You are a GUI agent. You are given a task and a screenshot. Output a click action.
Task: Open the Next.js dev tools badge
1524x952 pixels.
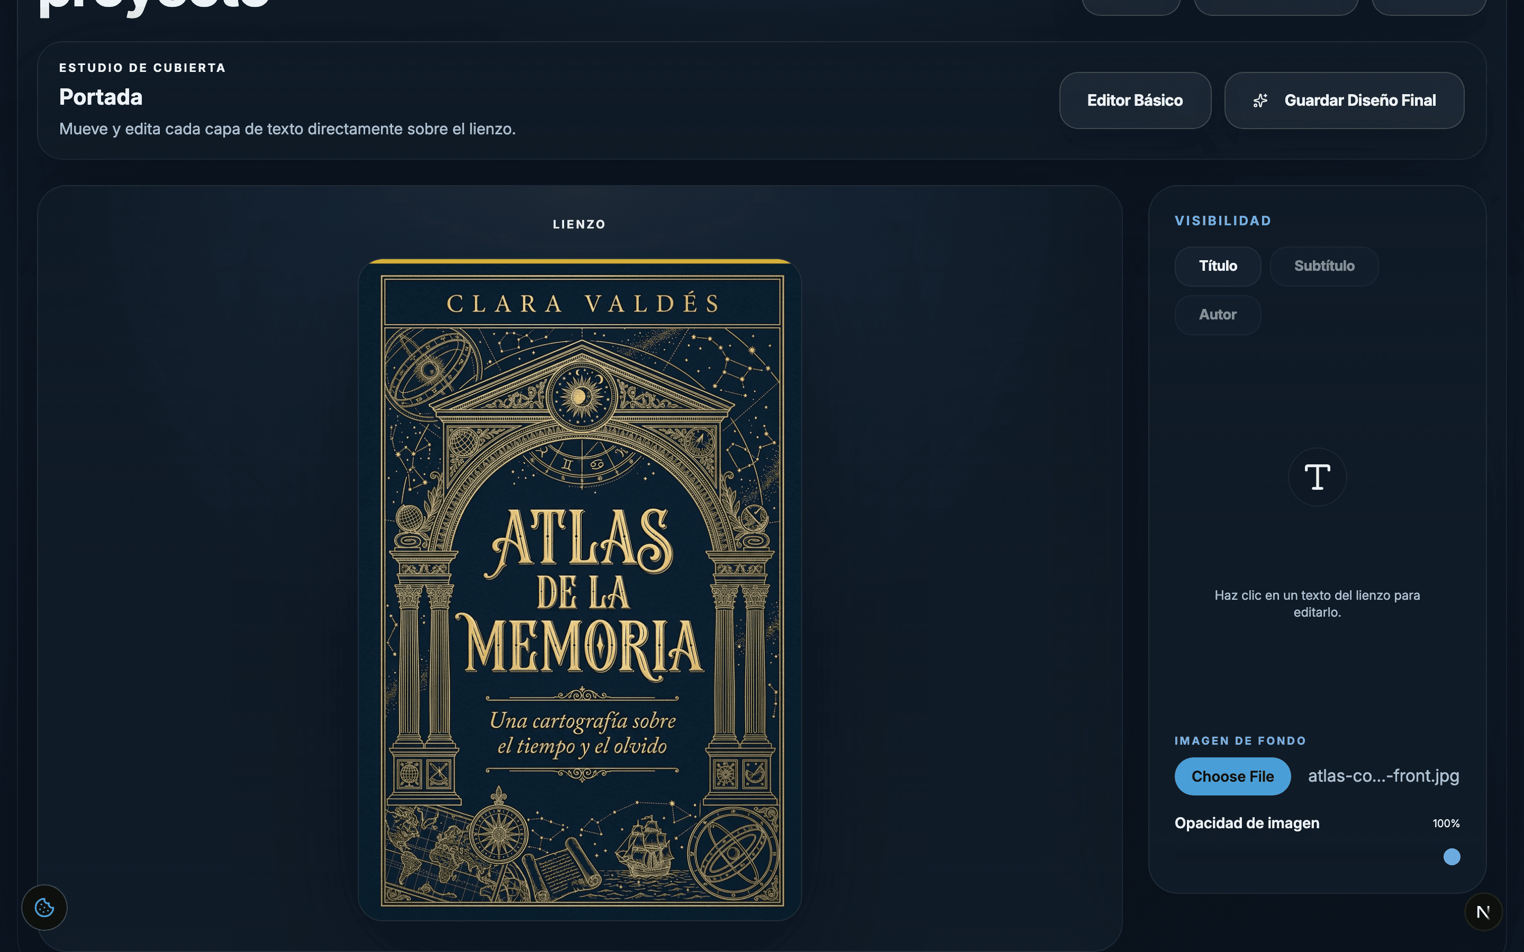[1483, 912]
